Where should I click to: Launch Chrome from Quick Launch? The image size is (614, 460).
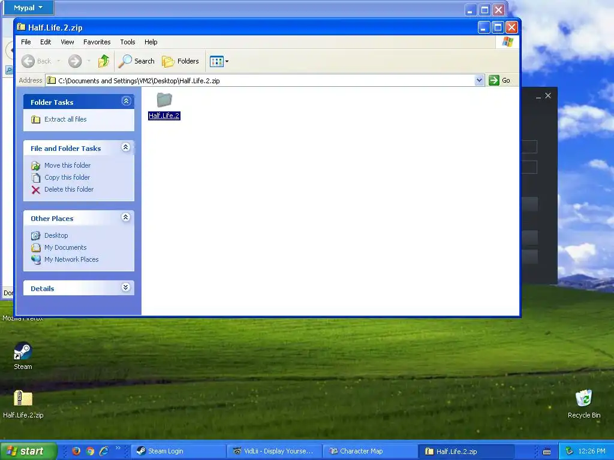click(90, 451)
